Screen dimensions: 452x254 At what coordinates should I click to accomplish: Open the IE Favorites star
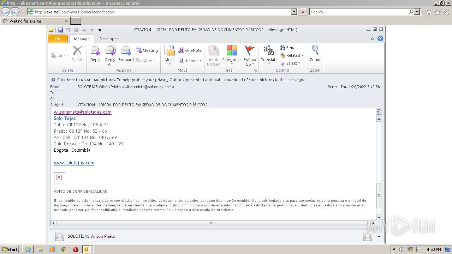coord(438,12)
